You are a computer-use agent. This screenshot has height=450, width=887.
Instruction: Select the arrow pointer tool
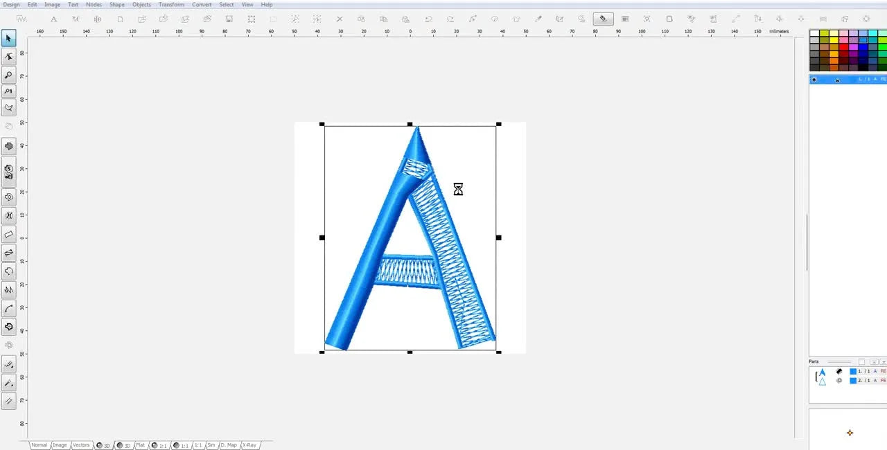[9, 38]
